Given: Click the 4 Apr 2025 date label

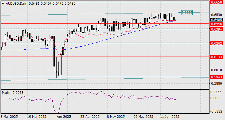Looking at the screenshot, I should click(x=63, y=117).
